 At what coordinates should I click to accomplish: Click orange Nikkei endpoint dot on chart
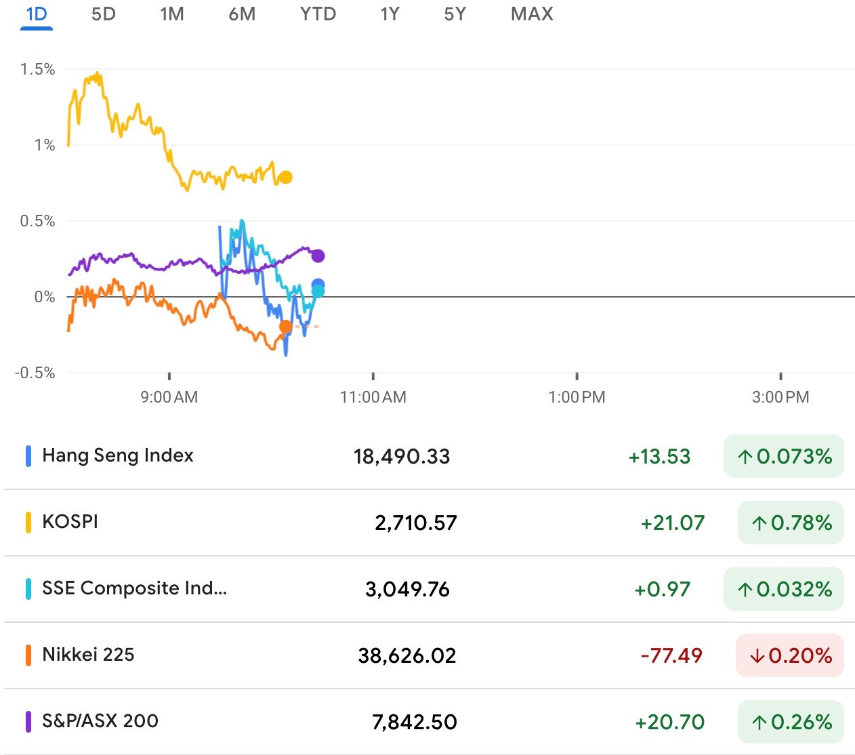tap(286, 327)
